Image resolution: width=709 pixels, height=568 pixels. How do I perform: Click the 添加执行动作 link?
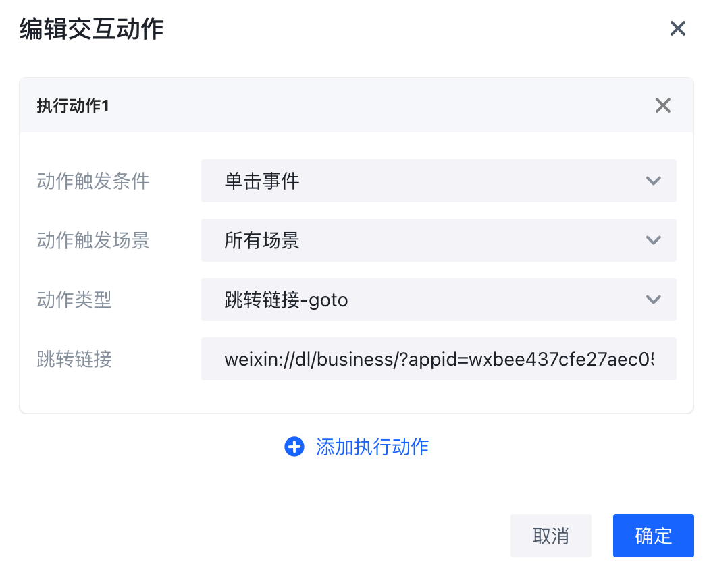[x=372, y=447]
